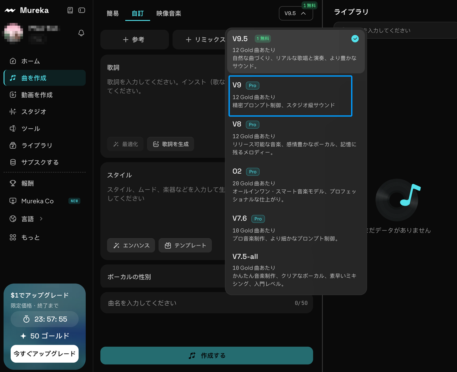457x372 pixels.
Task: Click the video icon for 動画を作成
Action: (13, 95)
